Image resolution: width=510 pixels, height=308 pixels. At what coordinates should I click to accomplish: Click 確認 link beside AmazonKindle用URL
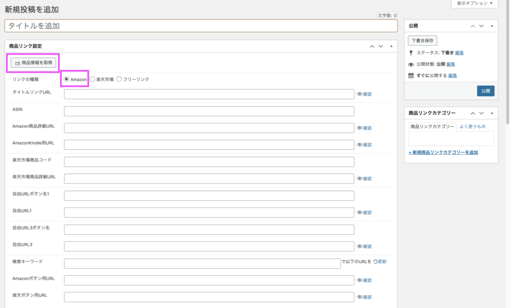click(x=367, y=145)
